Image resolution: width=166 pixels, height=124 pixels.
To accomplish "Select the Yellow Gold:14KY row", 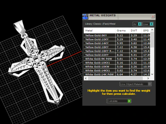I will 117,43.
